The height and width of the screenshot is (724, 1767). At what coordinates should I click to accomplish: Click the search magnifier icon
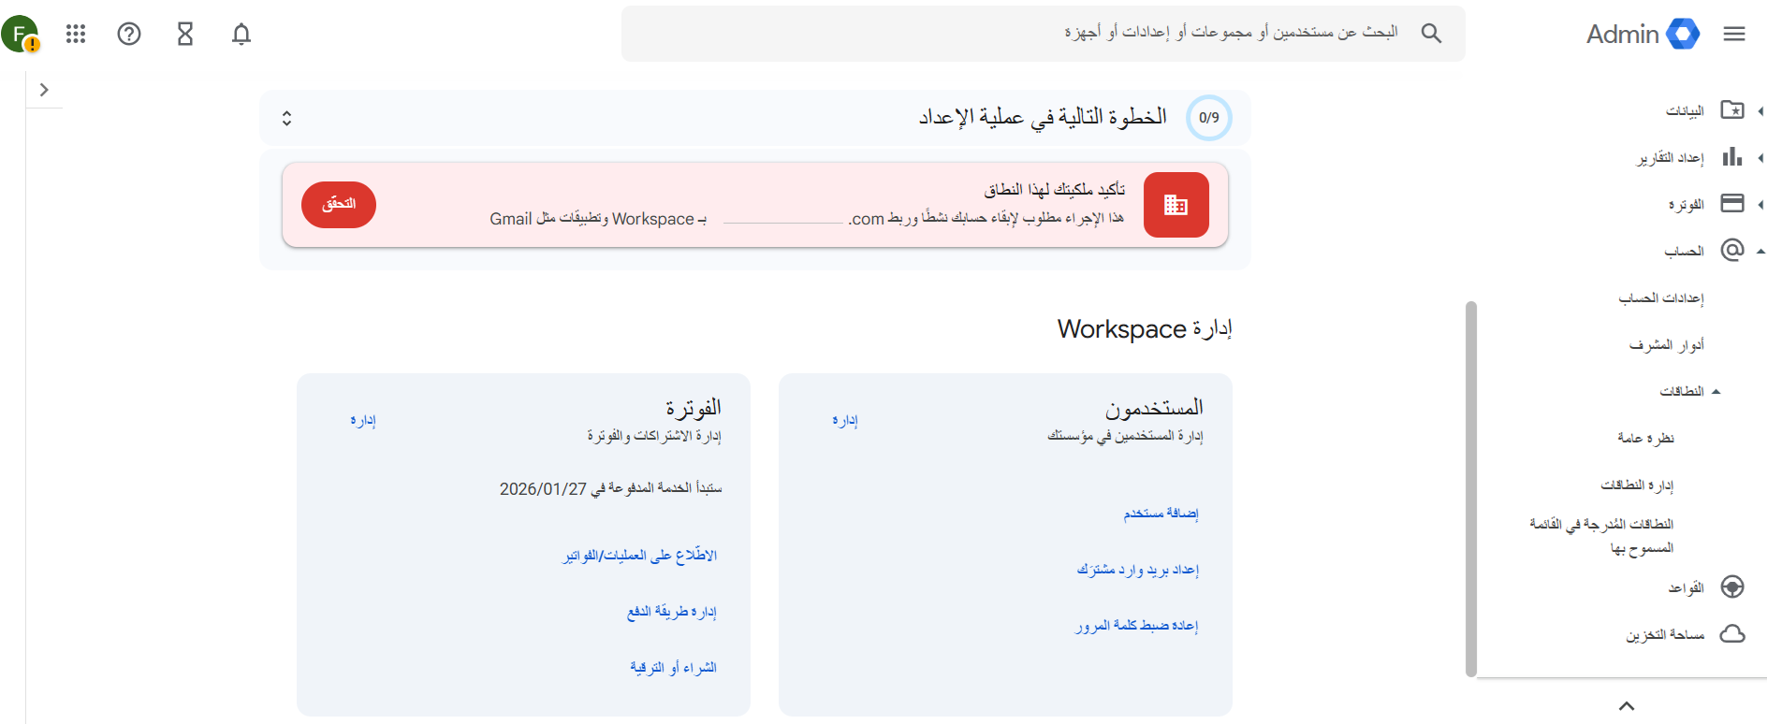[1431, 34]
